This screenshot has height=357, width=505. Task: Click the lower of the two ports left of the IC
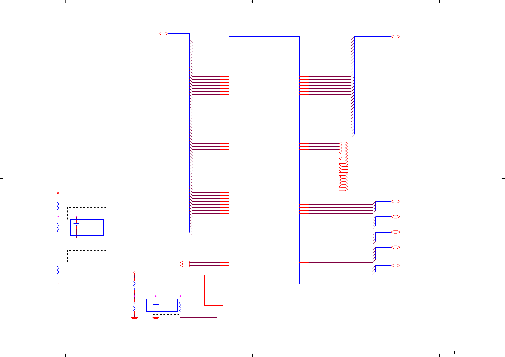185,266
